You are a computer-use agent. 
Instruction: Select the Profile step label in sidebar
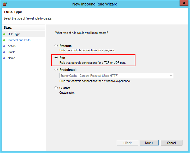pyautogui.click(x=11, y=52)
